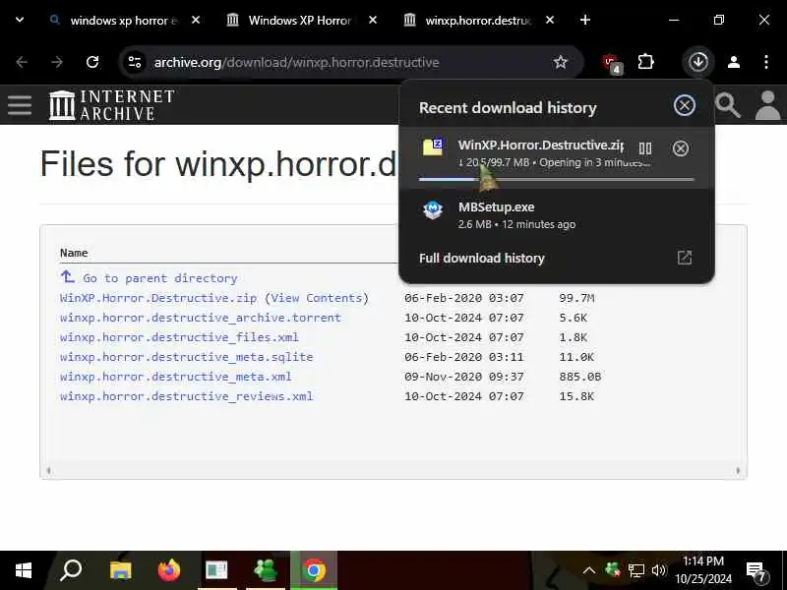Open WinXP.Horror.Destructive.zip download entry
The image size is (787, 590).
[x=556, y=158]
